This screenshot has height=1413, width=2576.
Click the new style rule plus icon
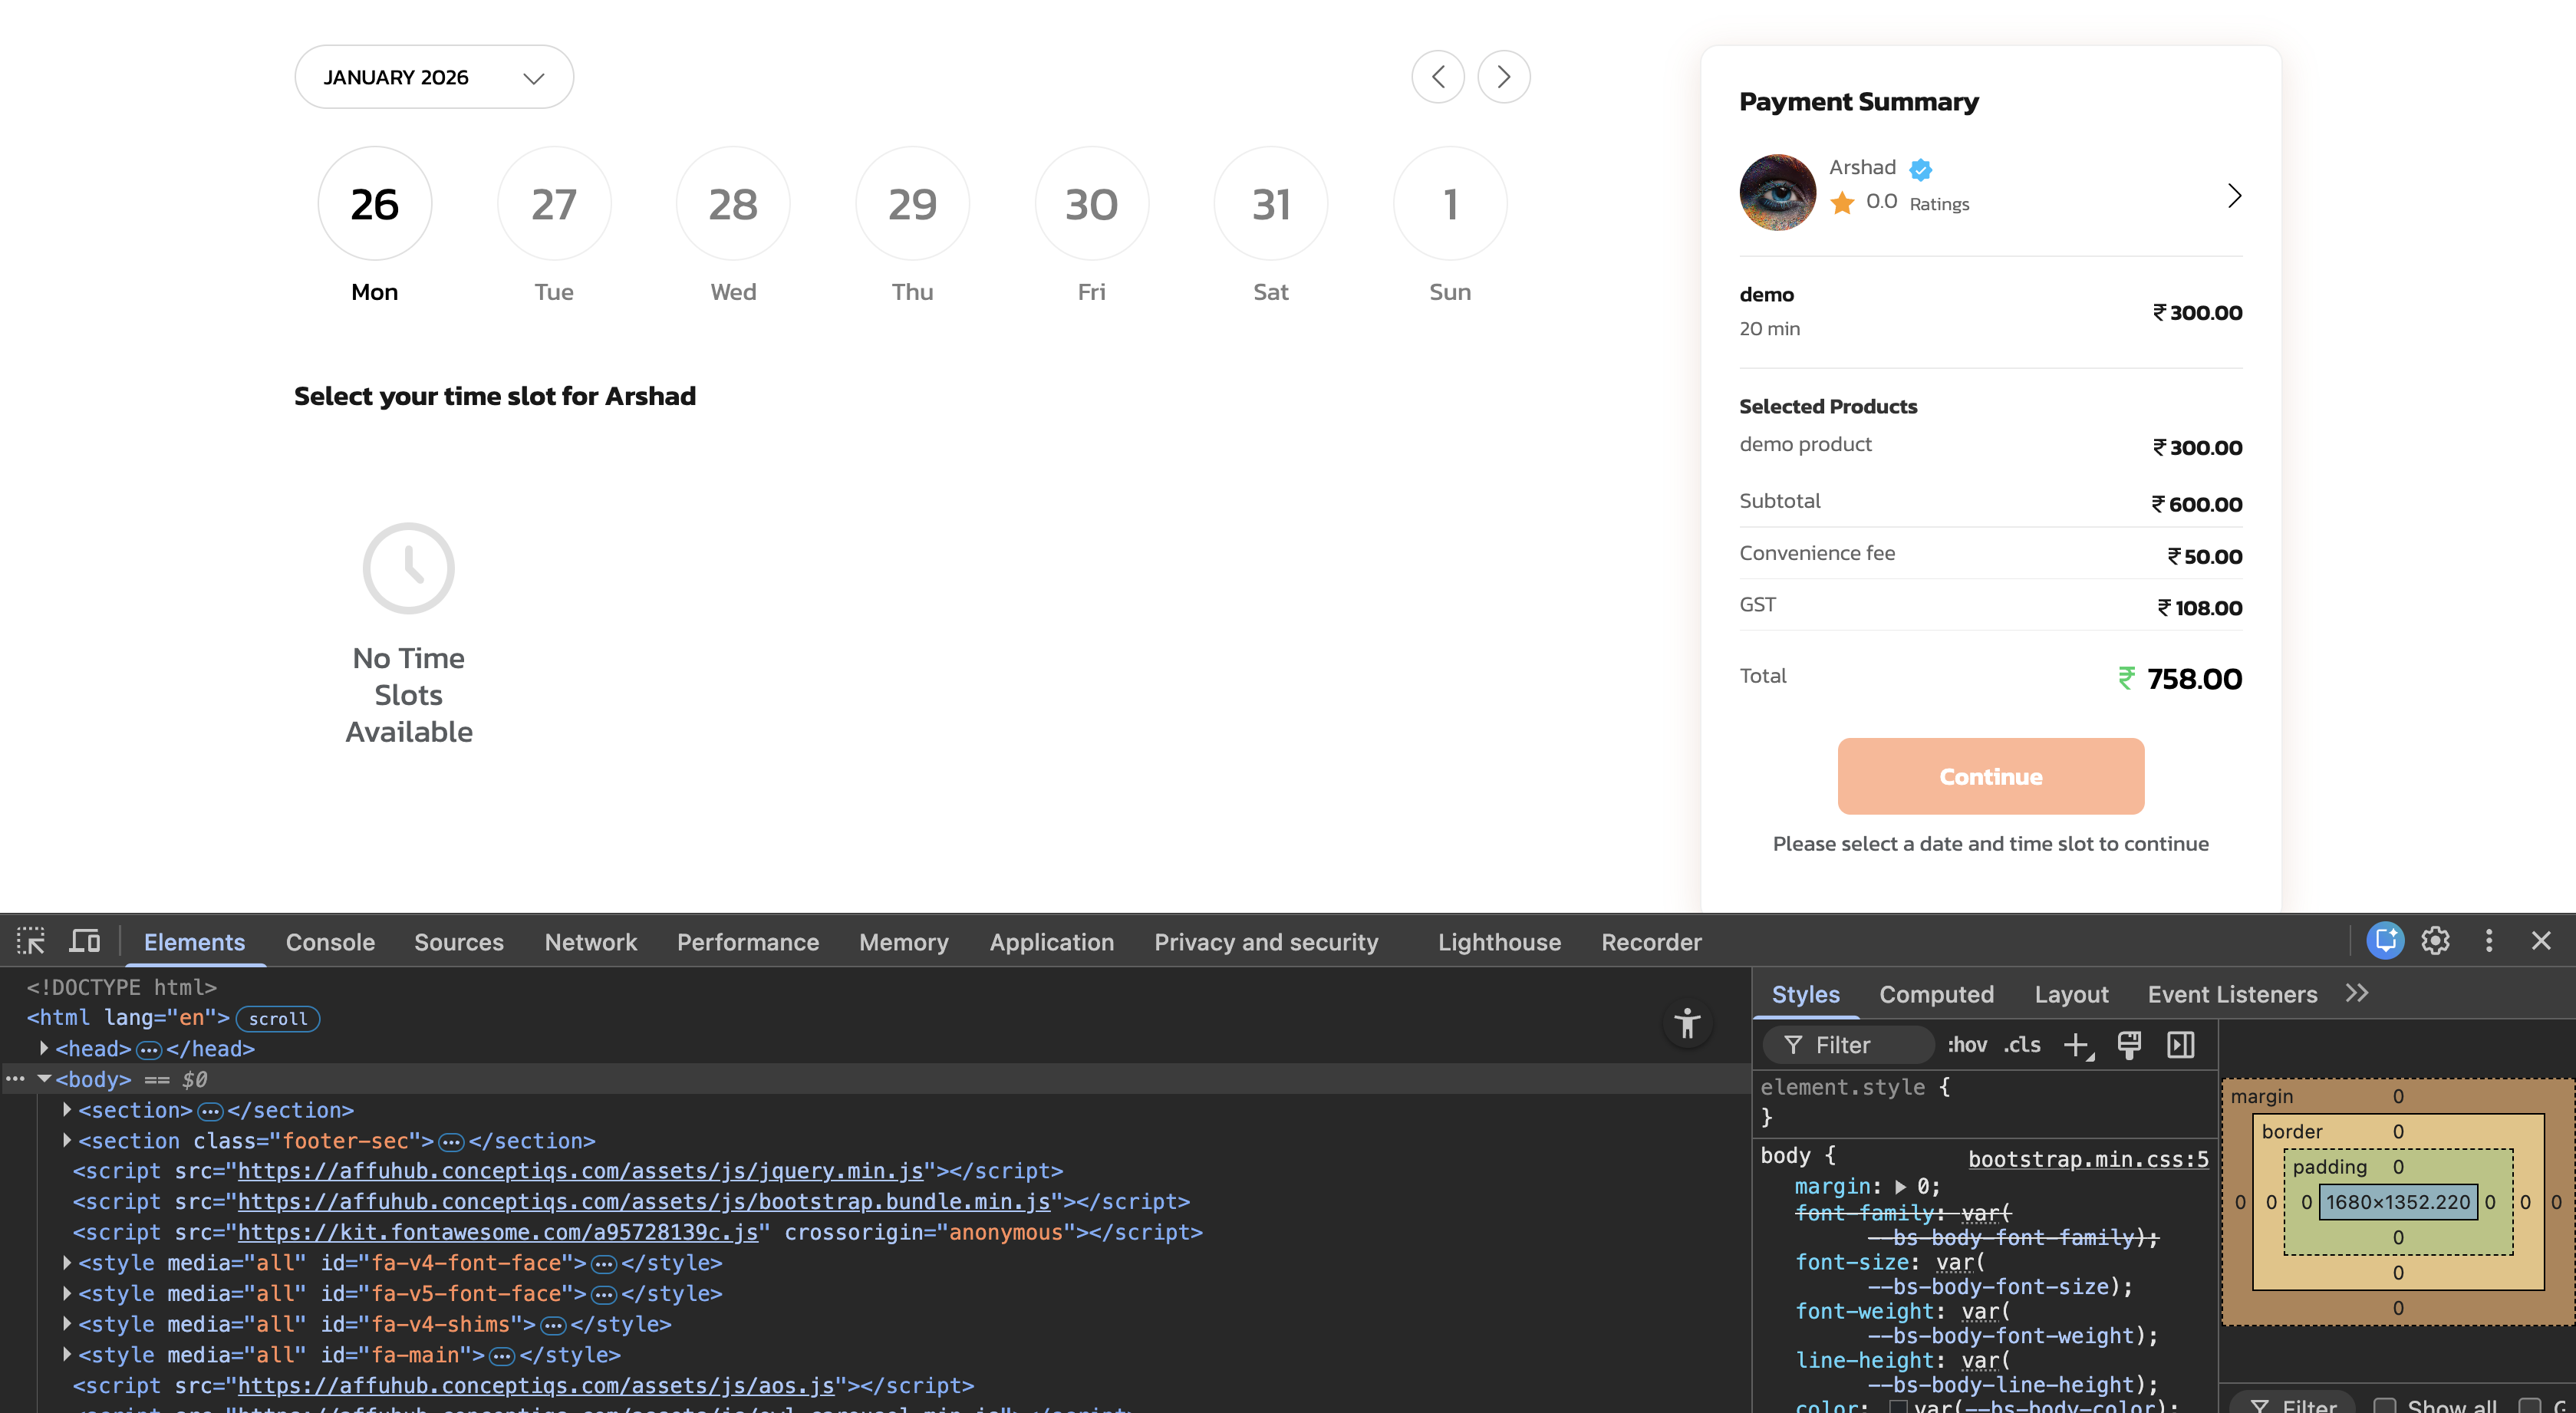(2077, 1045)
